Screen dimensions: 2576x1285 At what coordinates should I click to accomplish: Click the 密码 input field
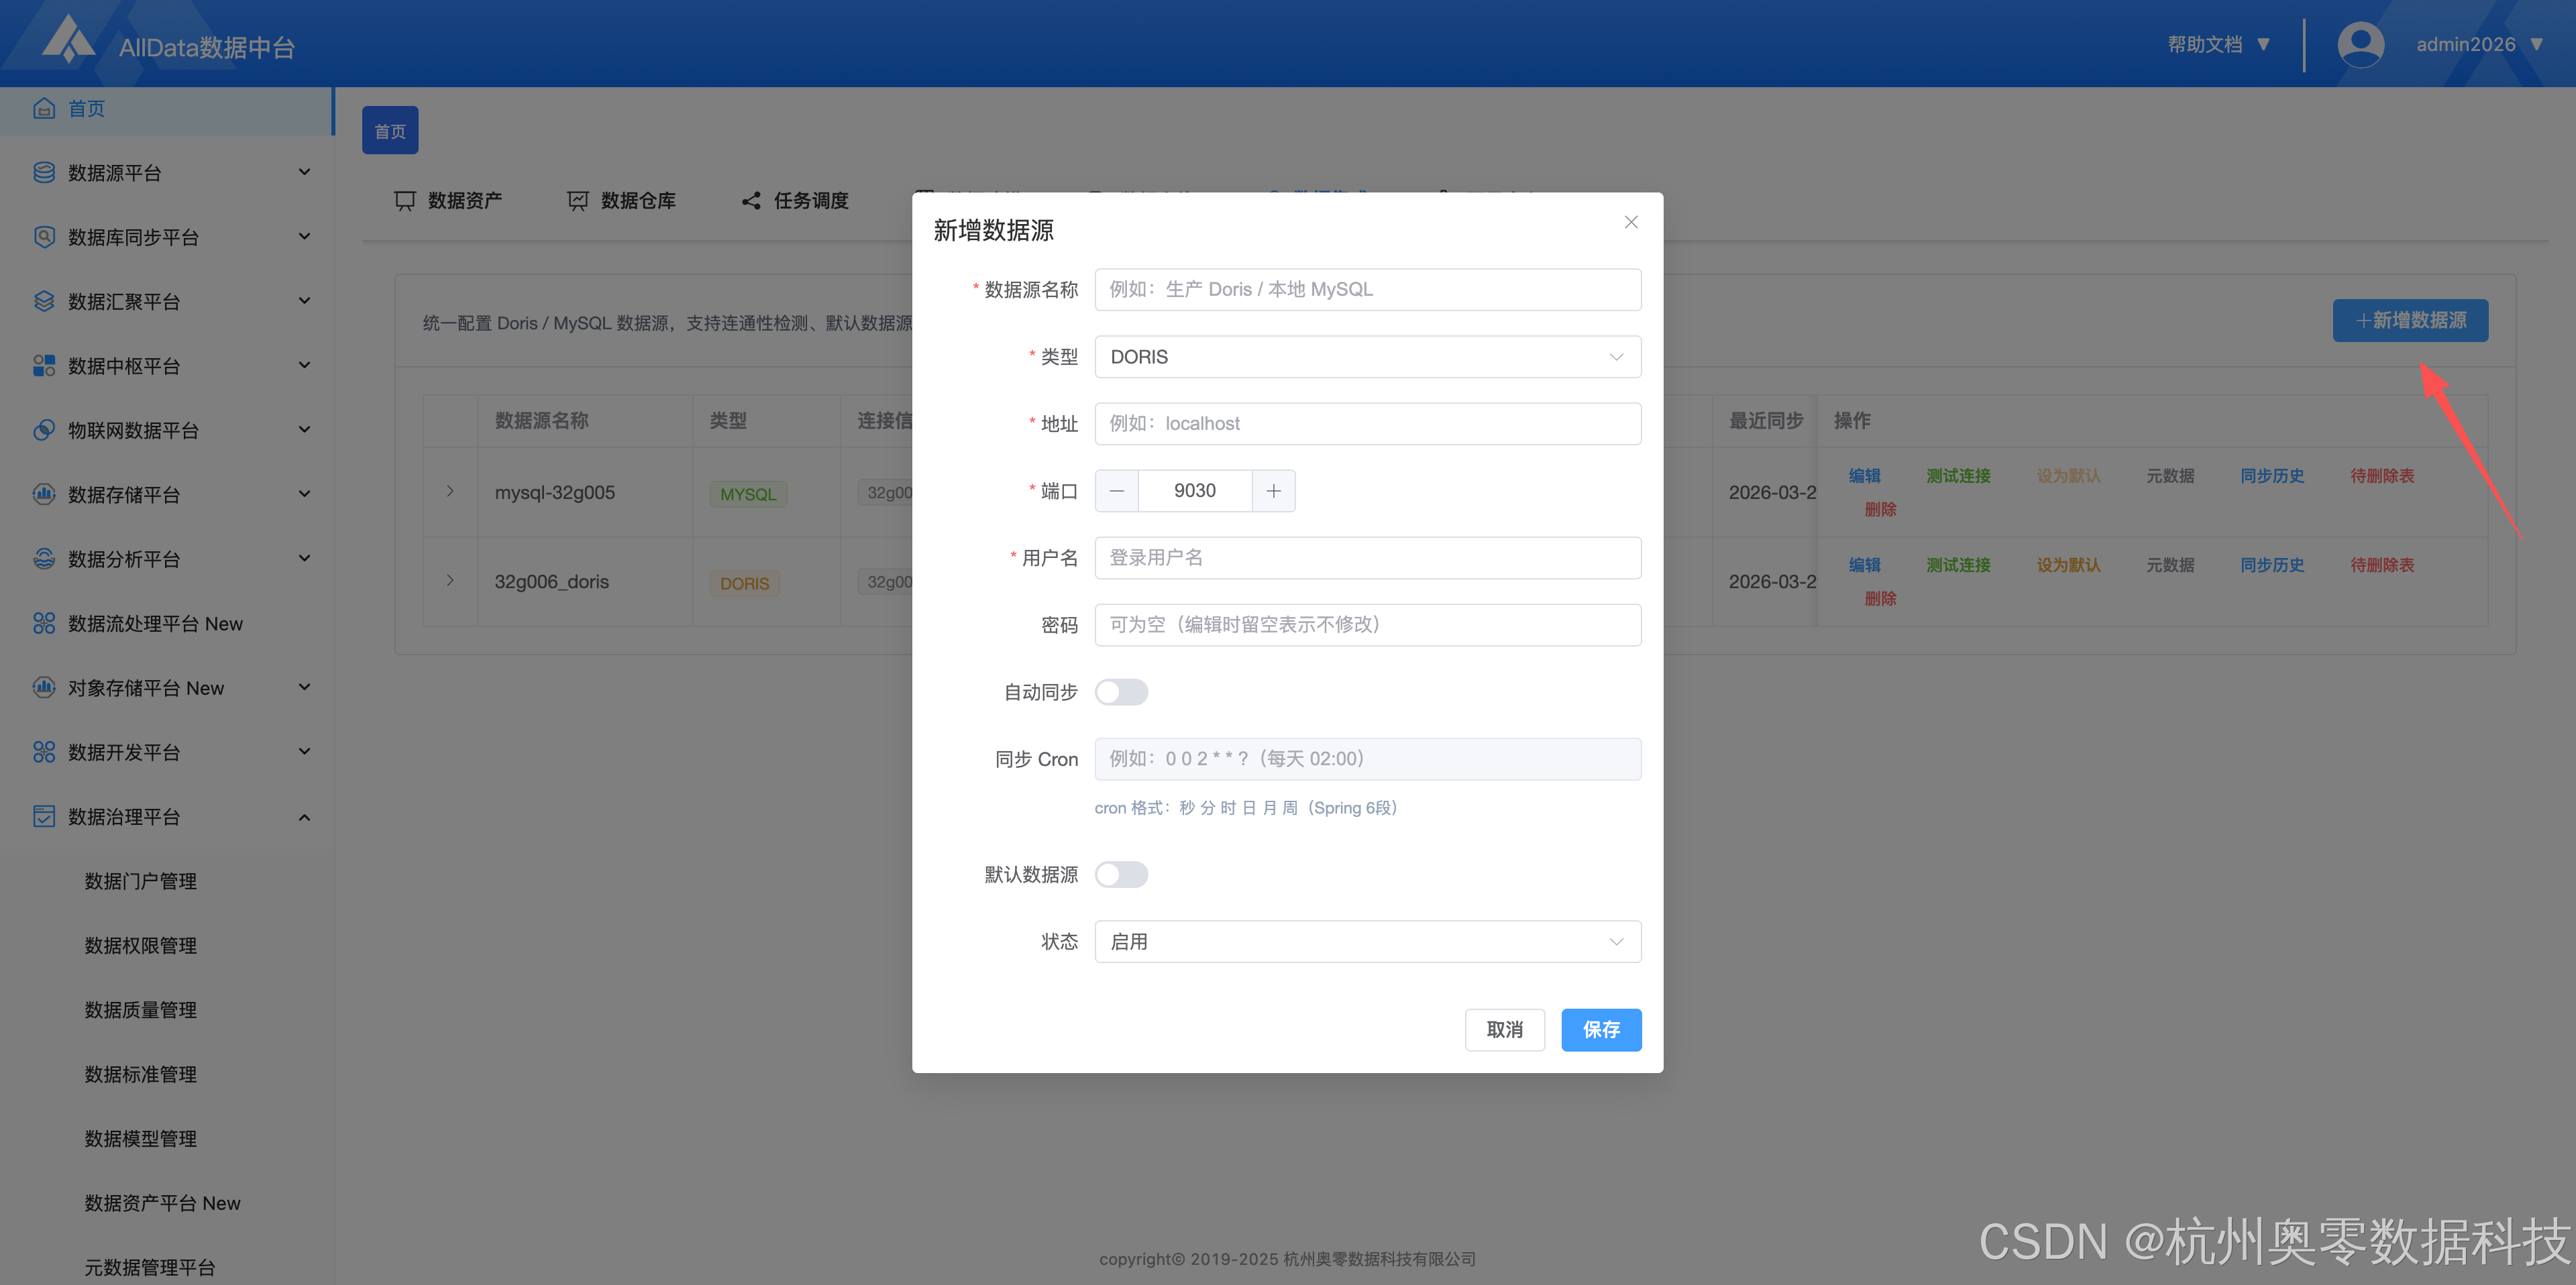coord(1368,625)
